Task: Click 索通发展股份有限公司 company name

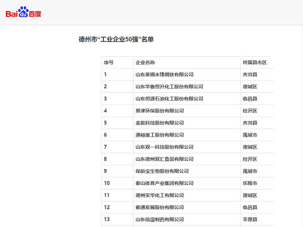Action: pyautogui.click(x=160, y=207)
